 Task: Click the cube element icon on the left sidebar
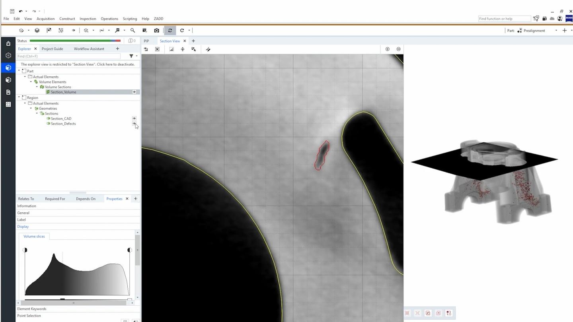pyautogui.click(x=8, y=68)
